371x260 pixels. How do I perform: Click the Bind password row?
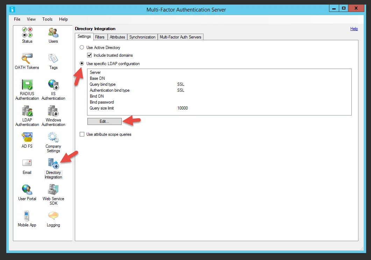coord(219,102)
